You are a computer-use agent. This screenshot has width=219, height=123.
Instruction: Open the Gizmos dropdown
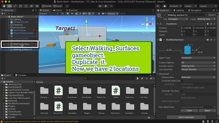pyautogui.click(x=113, y=14)
